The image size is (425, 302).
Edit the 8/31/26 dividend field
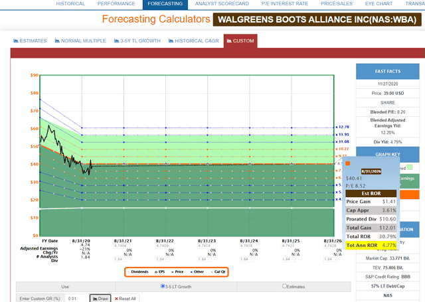point(330,260)
